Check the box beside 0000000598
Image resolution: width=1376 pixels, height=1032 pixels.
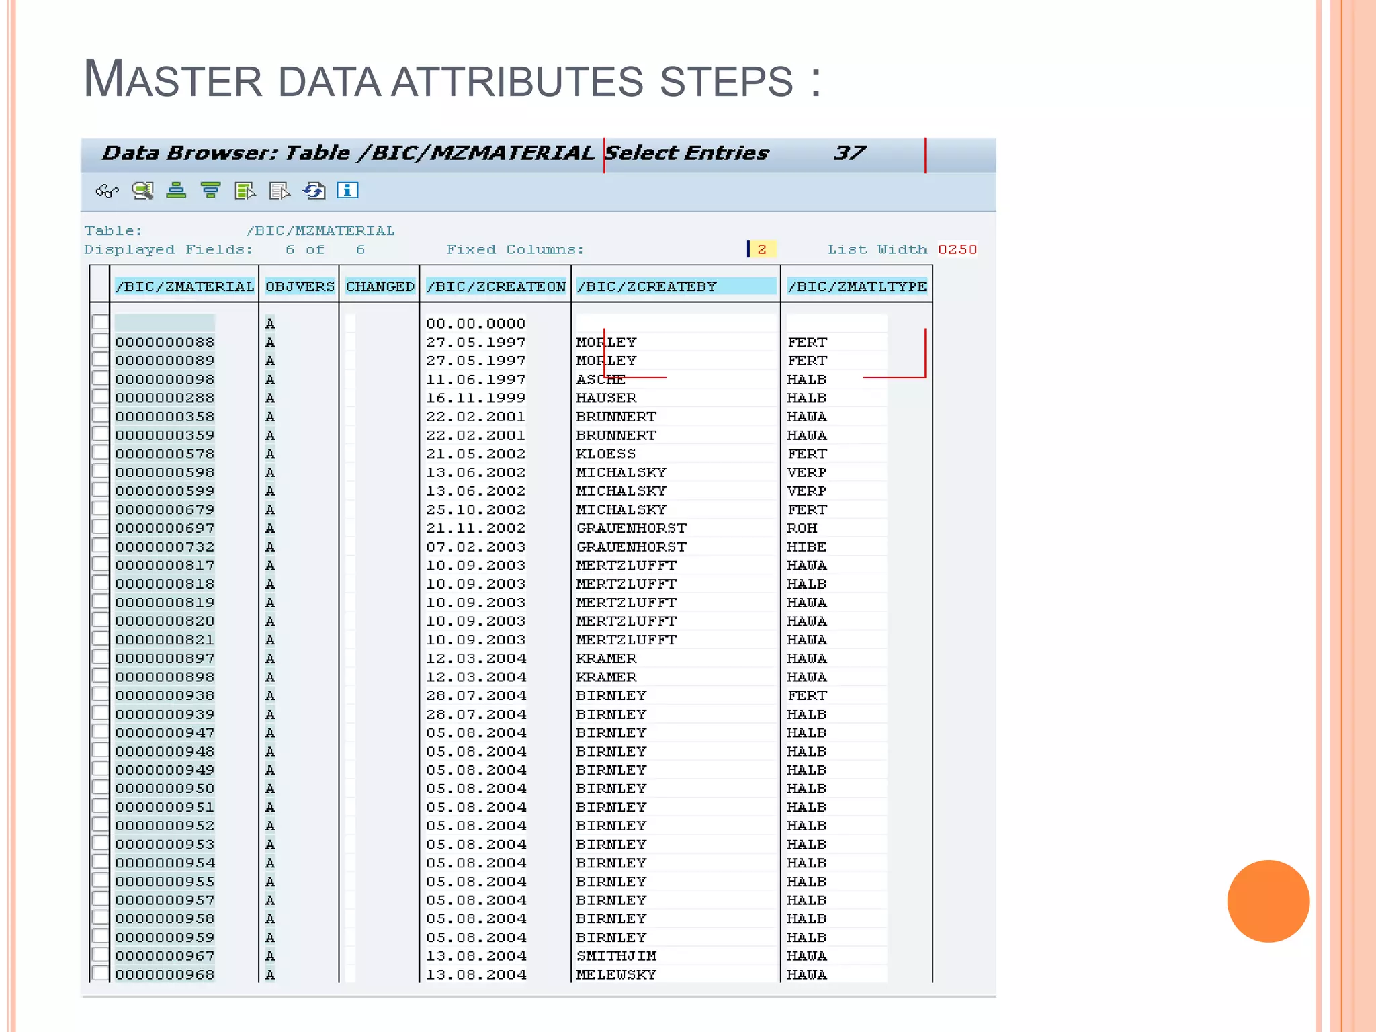(x=100, y=471)
